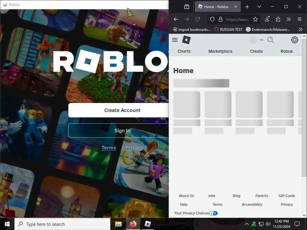Image resolution: width=307 pixels, height=230 pixels.
Task: Open the volume control tray icon
Action: pyautogui.click(x=268, y=224)
